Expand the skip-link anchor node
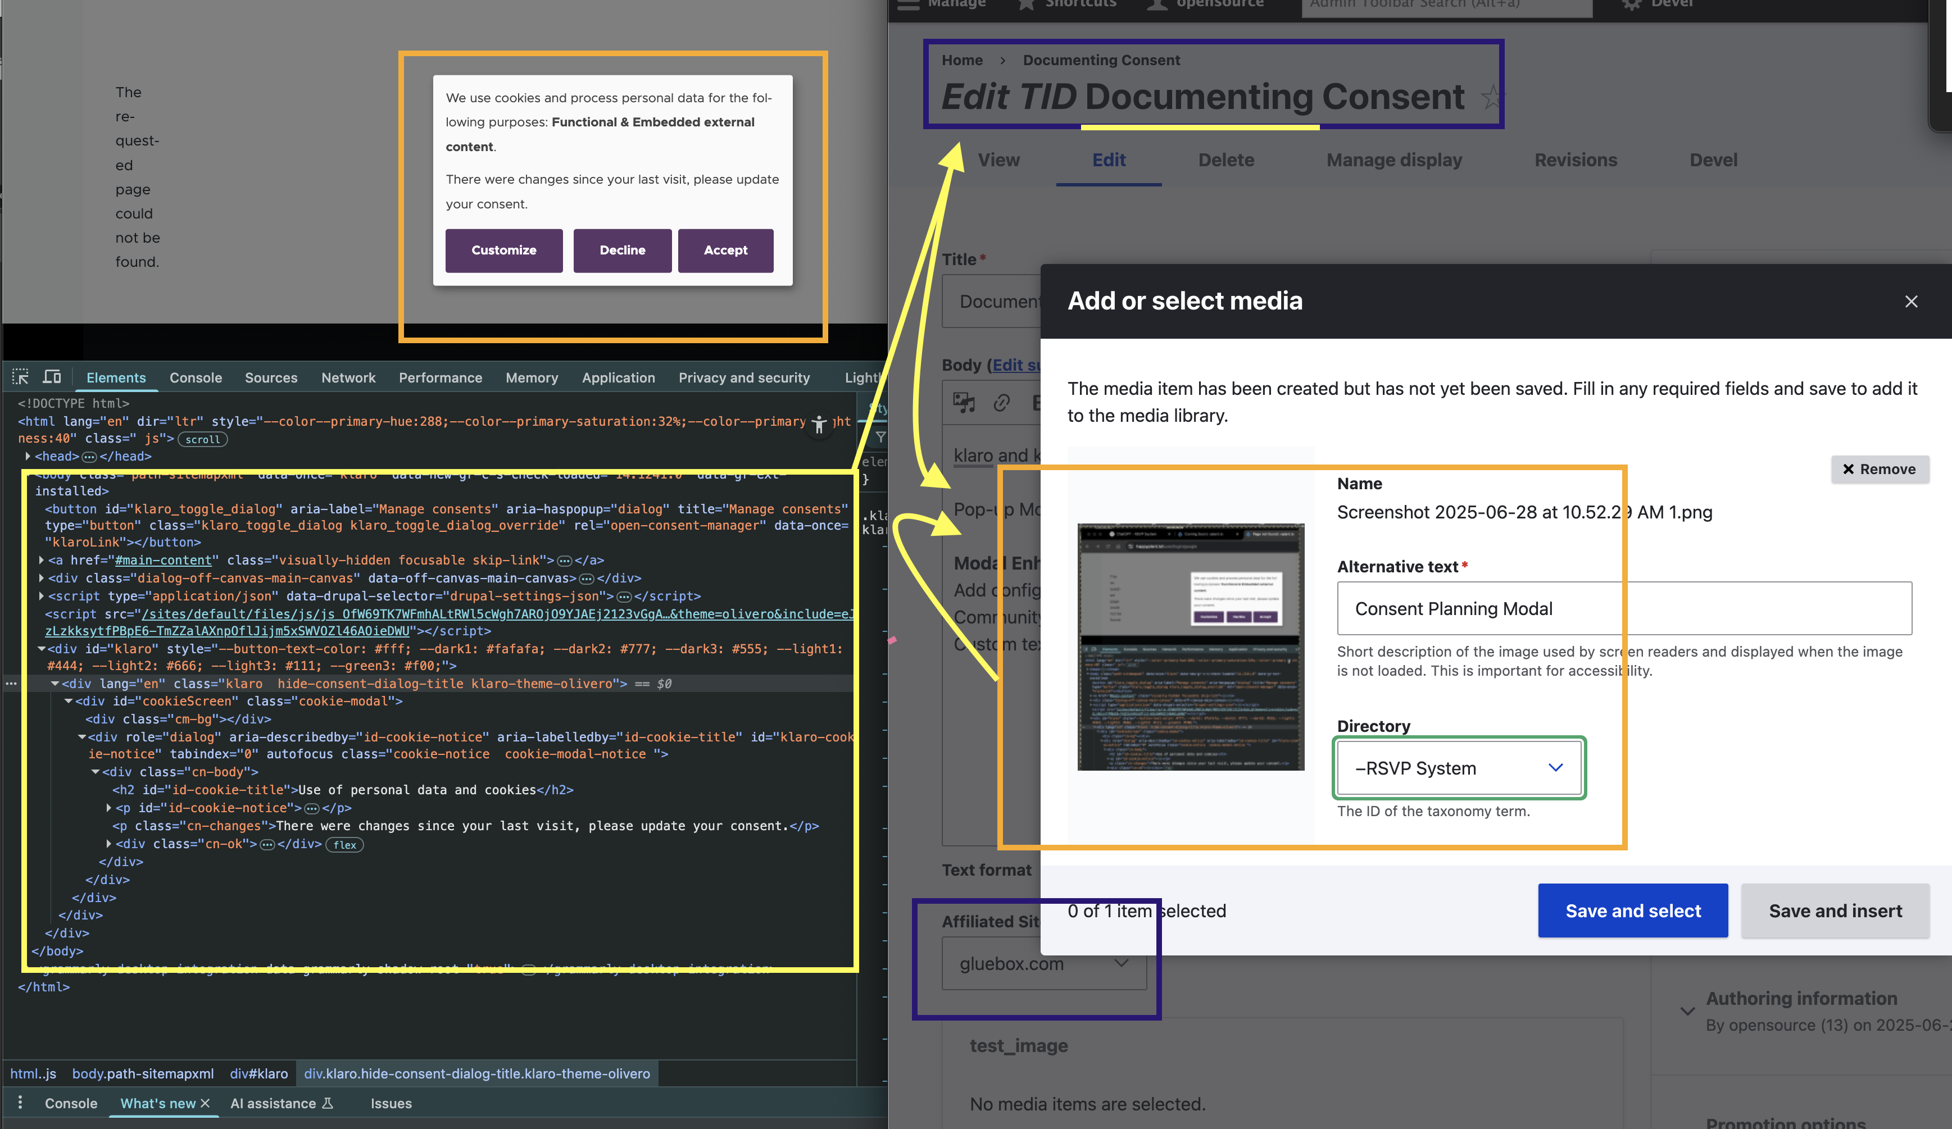 pyautogui.click(x=41, y=559)
